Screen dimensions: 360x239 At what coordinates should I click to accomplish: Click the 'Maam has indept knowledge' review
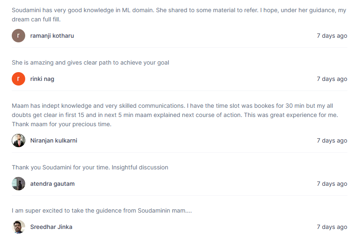pos(175,115)
